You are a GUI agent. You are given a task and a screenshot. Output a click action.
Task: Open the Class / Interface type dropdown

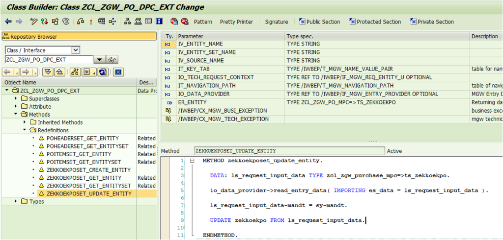[x=76, y=50]
